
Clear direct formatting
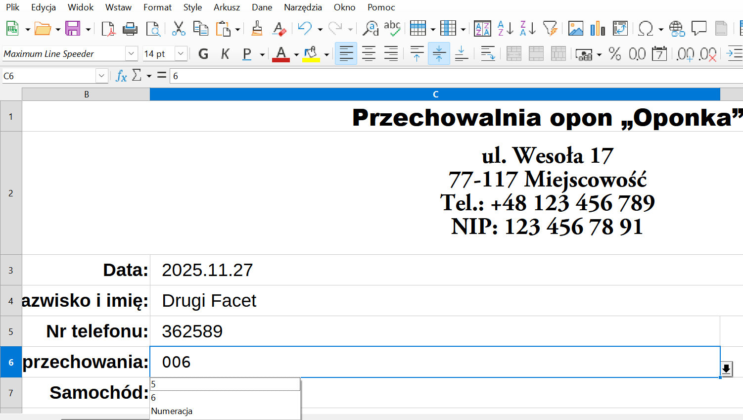point(279,29)
